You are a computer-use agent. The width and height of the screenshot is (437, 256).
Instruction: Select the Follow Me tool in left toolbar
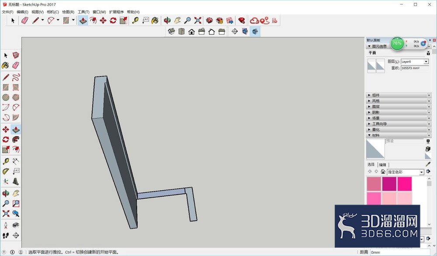point(16,139)
